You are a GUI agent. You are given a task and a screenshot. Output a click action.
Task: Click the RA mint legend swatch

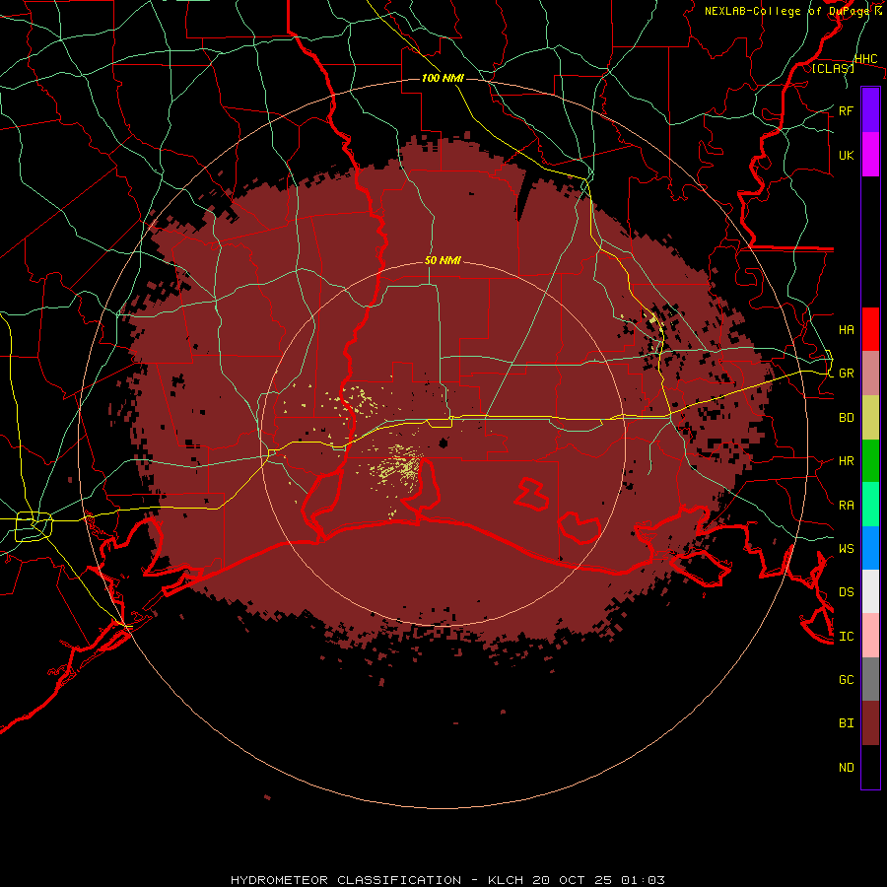[x=870, y=505]
